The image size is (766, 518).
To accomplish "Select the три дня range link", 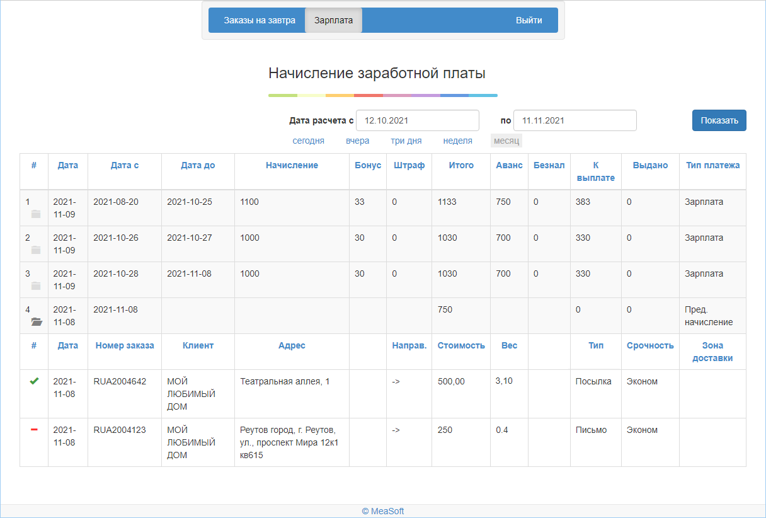I will (x=406, y=141).
